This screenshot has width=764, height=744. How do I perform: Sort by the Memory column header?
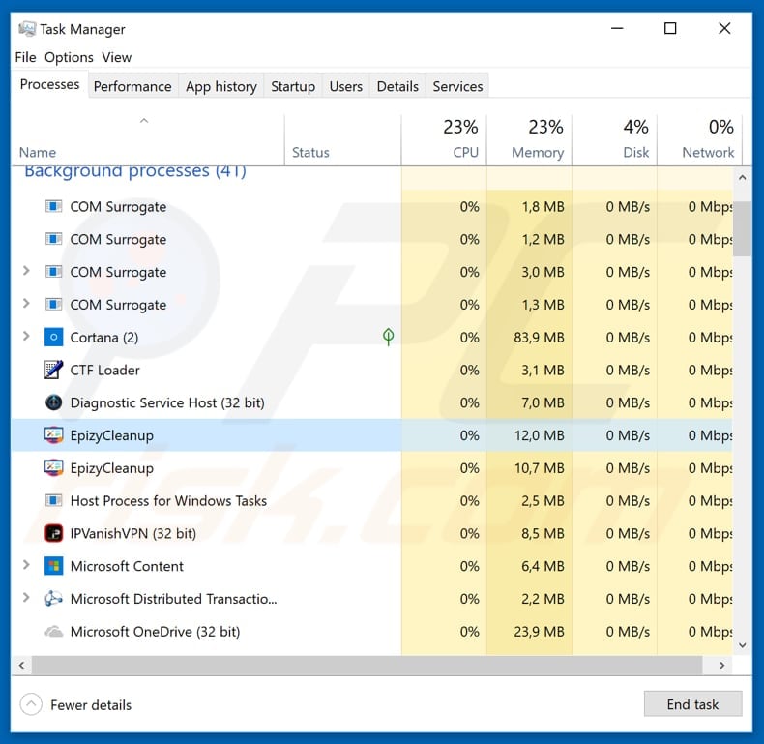point(529,140)
